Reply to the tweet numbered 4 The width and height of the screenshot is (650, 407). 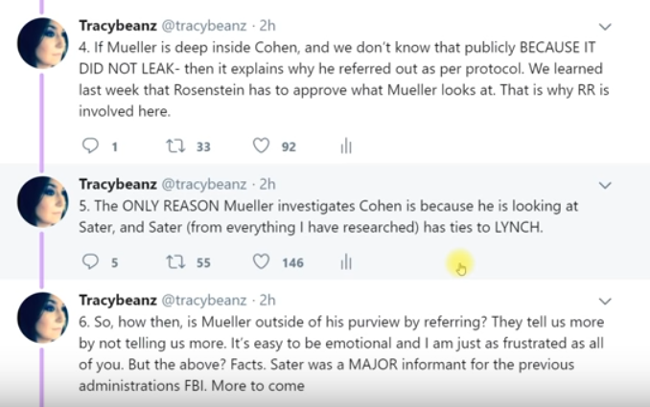pos(92,147)
